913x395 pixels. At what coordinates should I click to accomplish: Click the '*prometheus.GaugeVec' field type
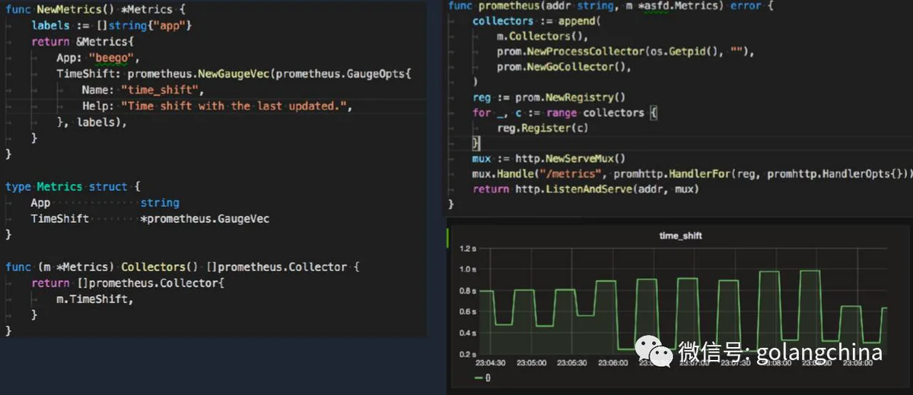pyautogui.click(x=205, y=219)
